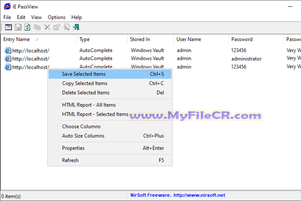301x201 pixels.
Task: Click Windows Vault cell in first row
Action: [x=148, y=50]
